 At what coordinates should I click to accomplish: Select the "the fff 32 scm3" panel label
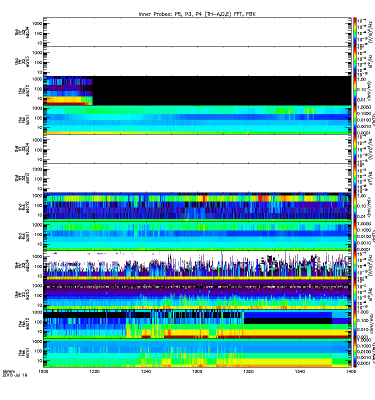pos(22,294)
